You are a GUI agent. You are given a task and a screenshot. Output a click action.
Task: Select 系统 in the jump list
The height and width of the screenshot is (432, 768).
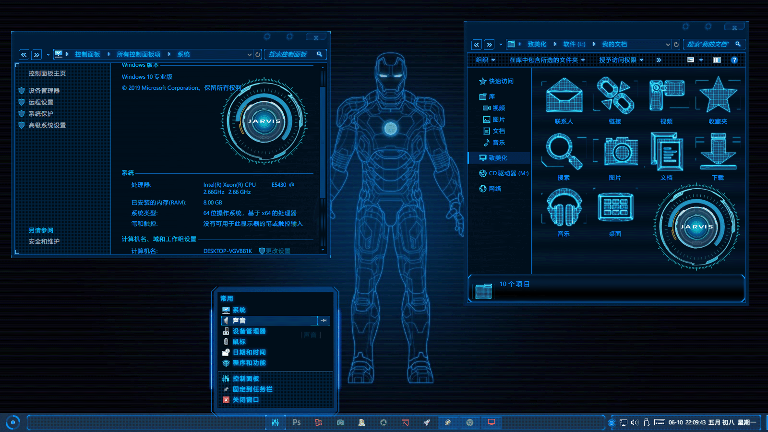pyautogui.click(x=276, y=310)
